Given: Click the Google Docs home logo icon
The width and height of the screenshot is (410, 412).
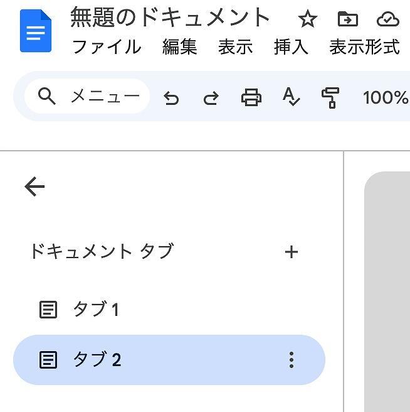Looking at the screenshot, I should click(x=36, y=31).
